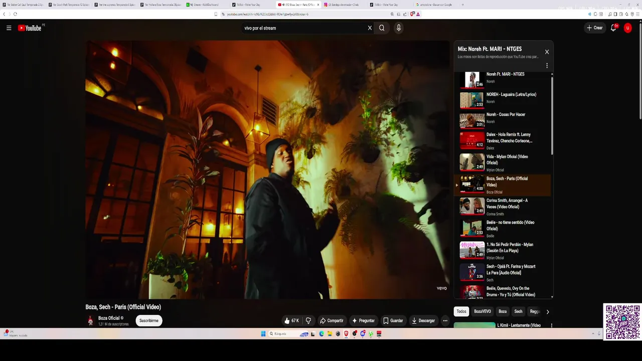Screen dimensions: 642x361
Task: Open Microsoft Edge from the taskbar
Action: [322, 333]
